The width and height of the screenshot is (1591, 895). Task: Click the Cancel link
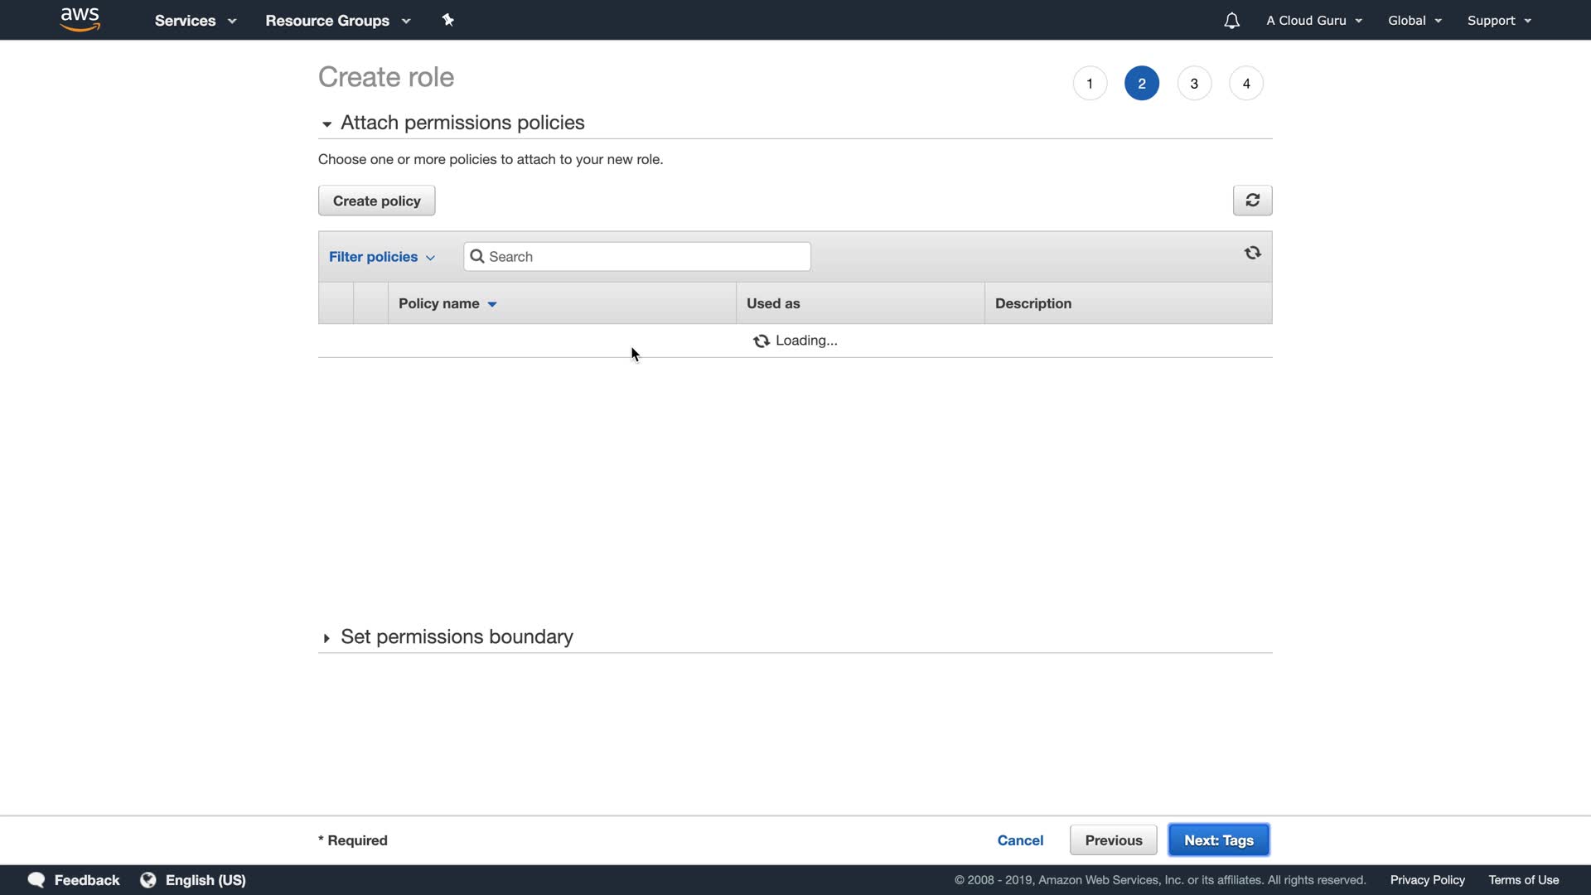(x=1020, y=840)
